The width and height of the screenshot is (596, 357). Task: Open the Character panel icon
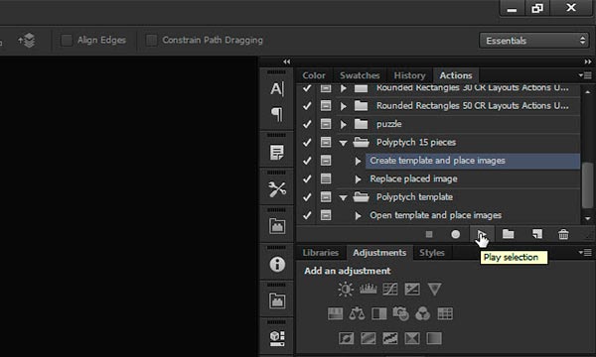pyautogui.click(x=277, y=89)
